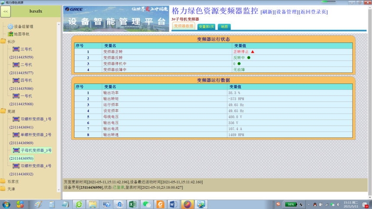
Task: Click the GREE banner image
Action: coord(116,19)
